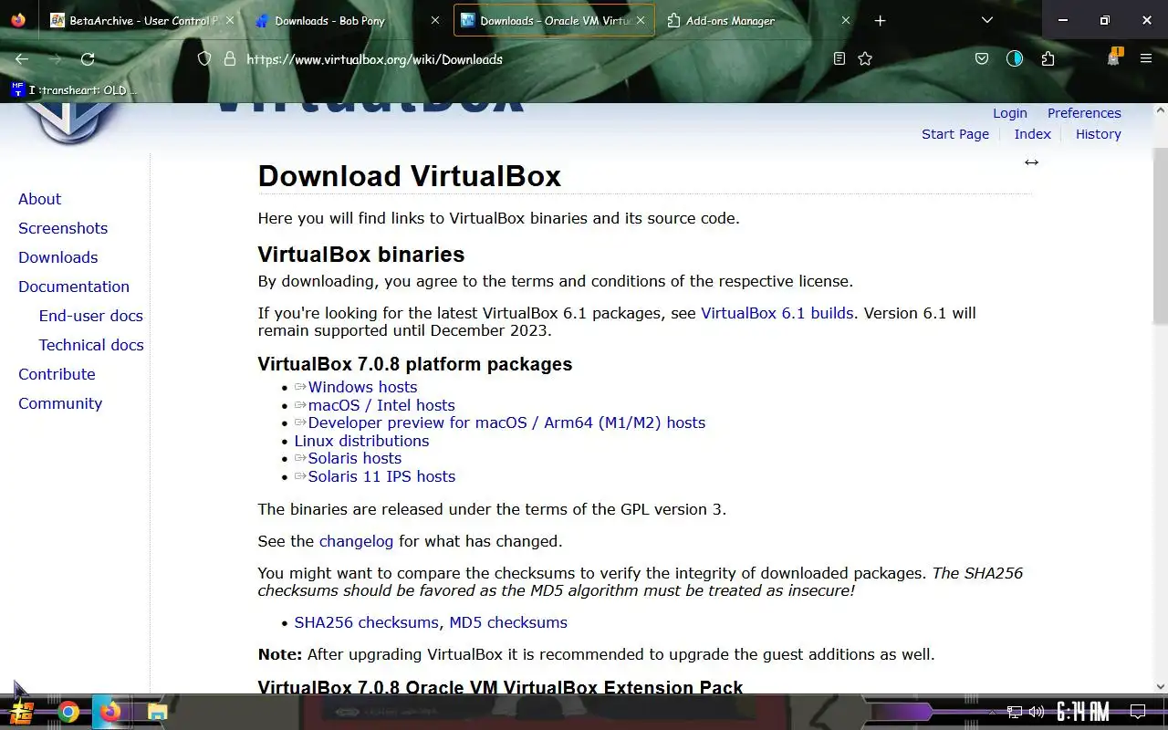Open the Extensions puzzle-piece menu

pos(1048,58)
